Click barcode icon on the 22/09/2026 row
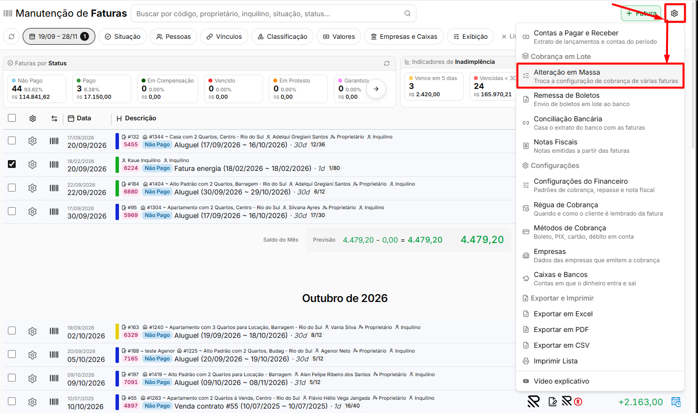This screenshot has width=698, height=413. pos(54,188)
